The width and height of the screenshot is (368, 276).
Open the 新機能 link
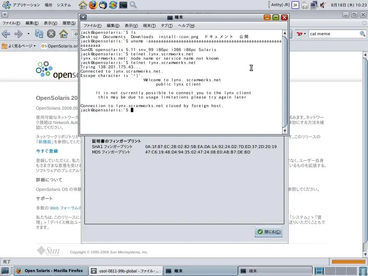(45, 142)
